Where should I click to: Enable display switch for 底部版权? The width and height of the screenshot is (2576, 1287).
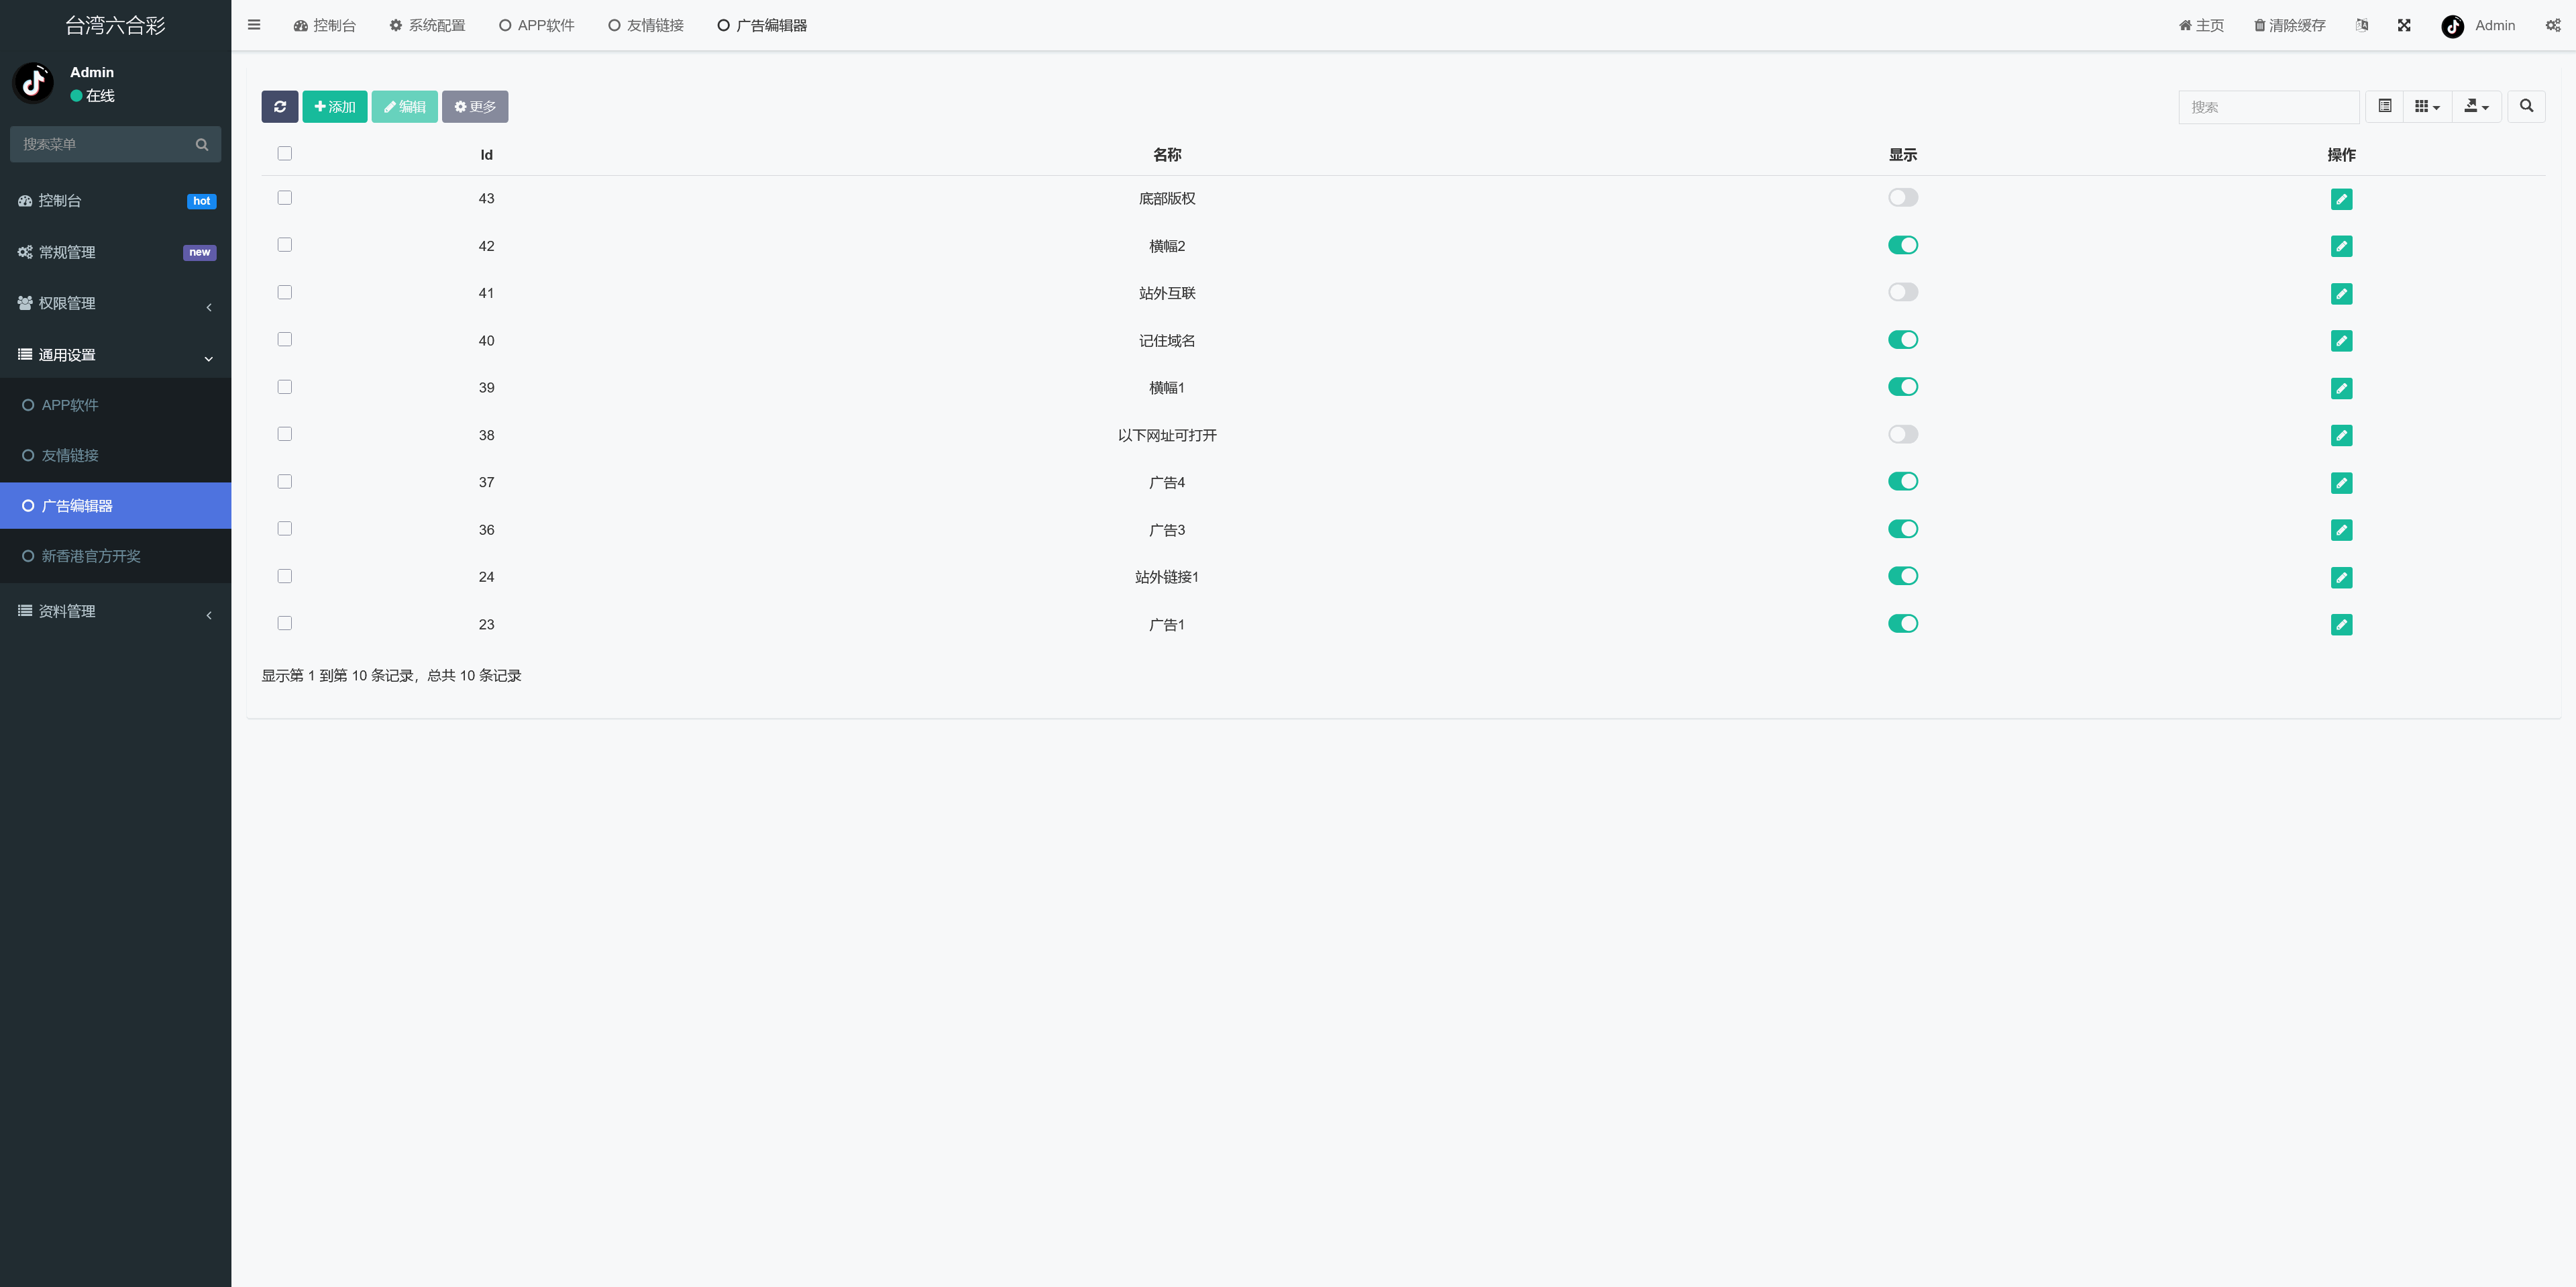click(1902, 198)
